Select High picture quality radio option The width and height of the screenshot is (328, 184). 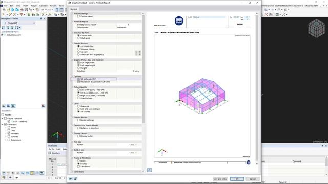pyautogui.click(x=78, y=96)
